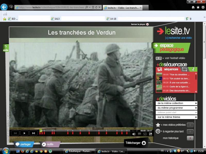Skip to previous sequence button in player
This screenshot has height=154, width=206.
(15, 133)
